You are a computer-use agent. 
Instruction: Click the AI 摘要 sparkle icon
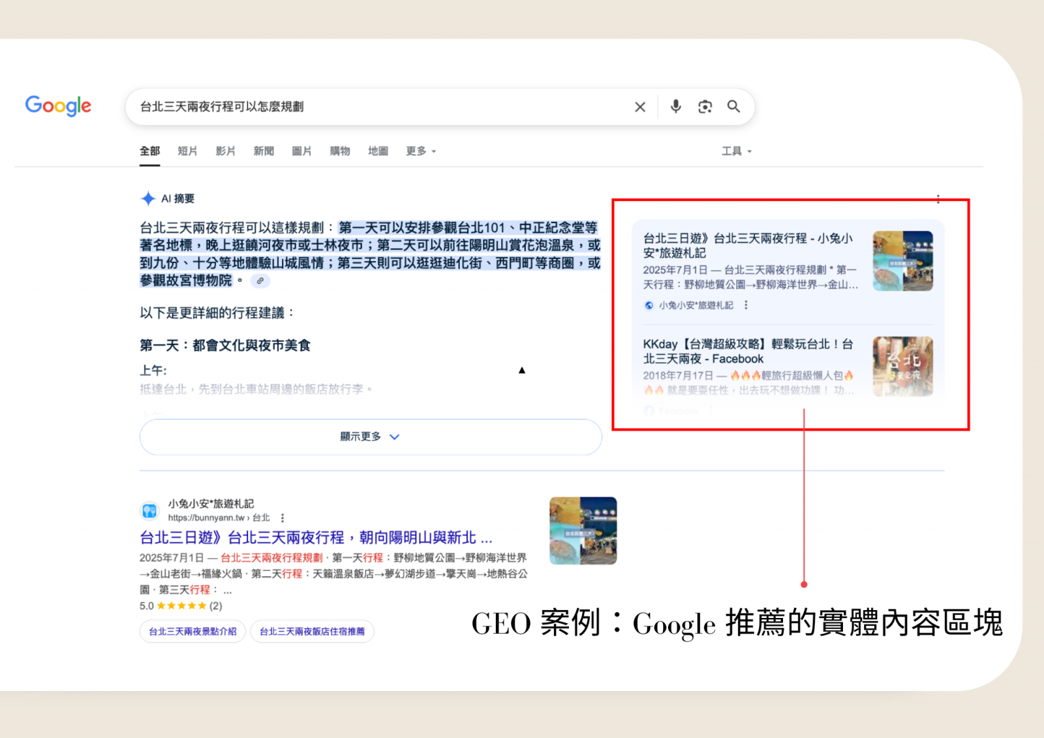click(x=148, y=198)
